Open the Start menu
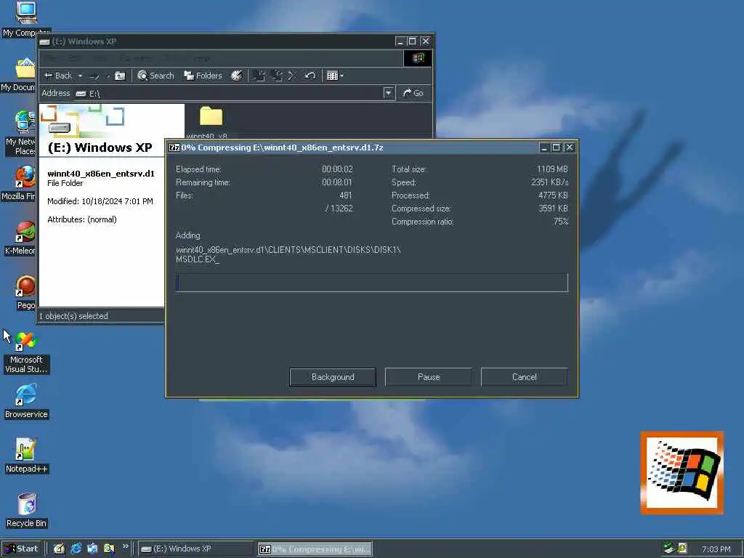Screen dimensions: 744x558 point(21,549)
